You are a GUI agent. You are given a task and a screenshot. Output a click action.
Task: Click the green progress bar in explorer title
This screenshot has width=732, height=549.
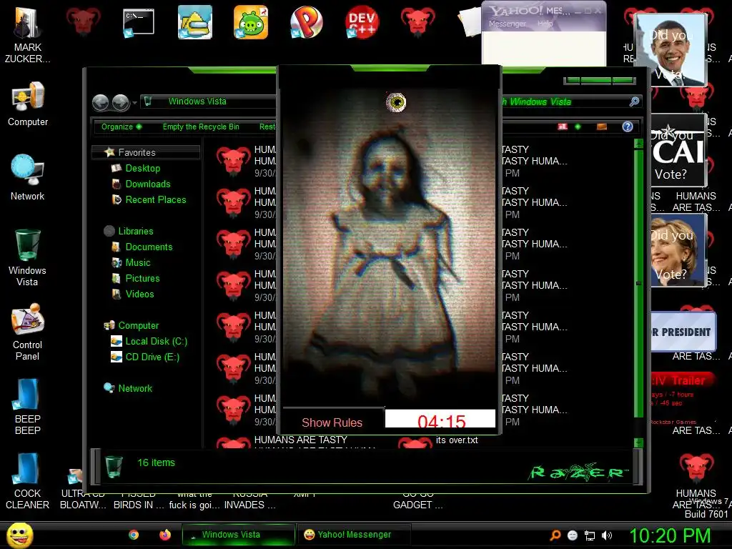tap(600, 81)
